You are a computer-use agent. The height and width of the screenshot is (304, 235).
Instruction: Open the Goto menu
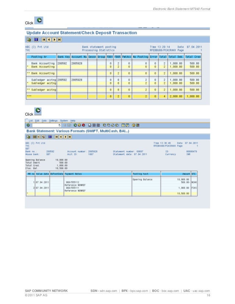(x=44, y=121)
